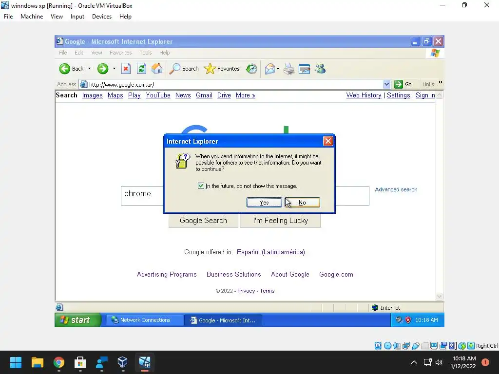The height and width of the screenshot is (374, 499).
Task: Click the host network tray icon
Action: (x=427, y=362)
